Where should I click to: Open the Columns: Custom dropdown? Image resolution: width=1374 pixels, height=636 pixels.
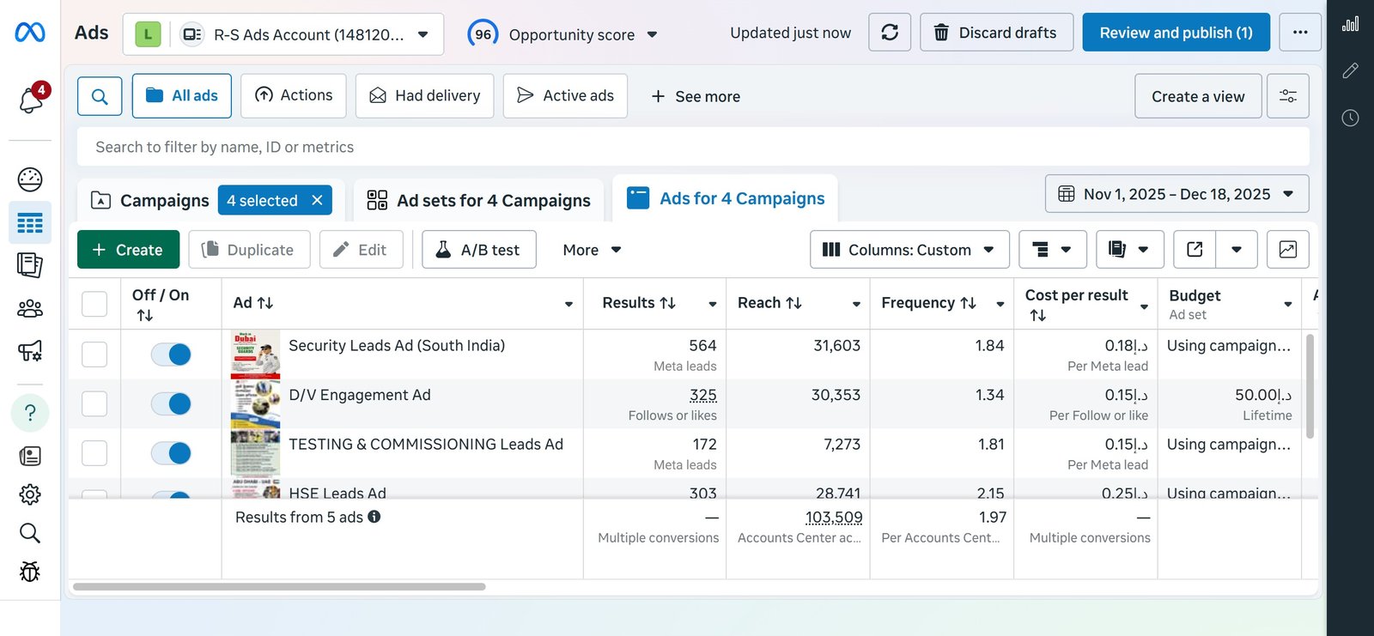point(909,250)
